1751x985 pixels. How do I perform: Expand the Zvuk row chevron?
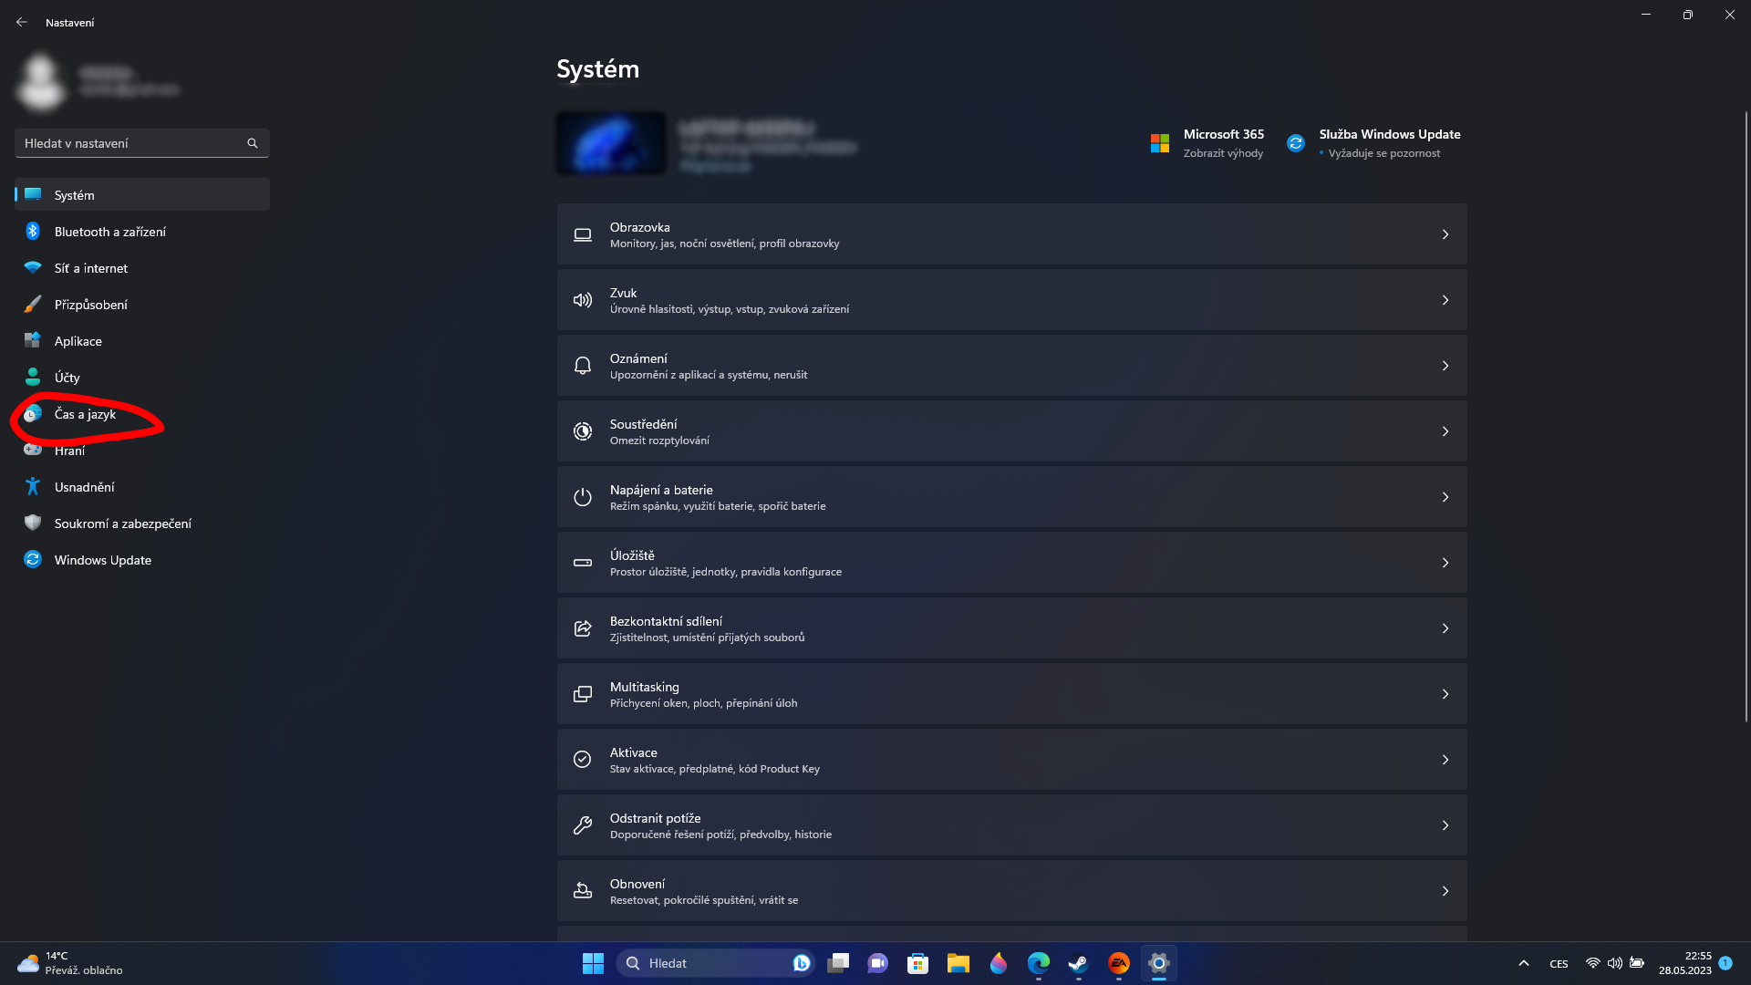pos(1445,300)
